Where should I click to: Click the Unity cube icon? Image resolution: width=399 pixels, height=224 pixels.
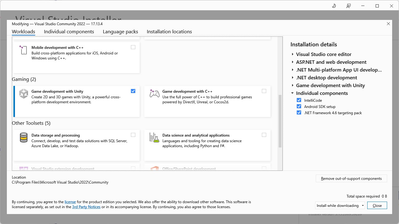pos(24,94)
